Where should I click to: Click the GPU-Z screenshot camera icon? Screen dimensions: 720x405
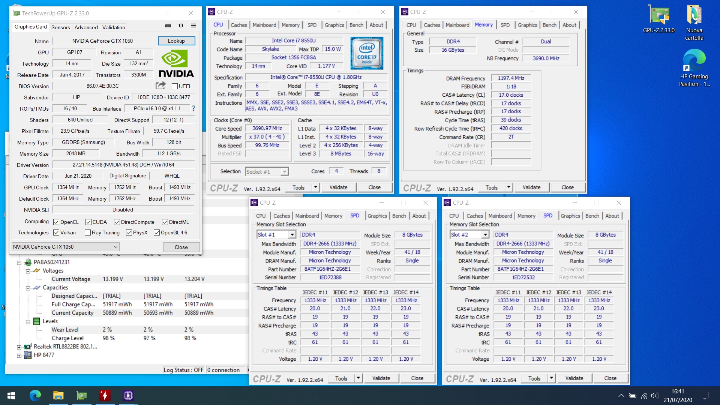pos(168,25)
